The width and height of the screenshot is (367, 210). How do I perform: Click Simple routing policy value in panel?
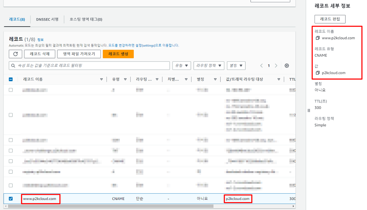320,125
